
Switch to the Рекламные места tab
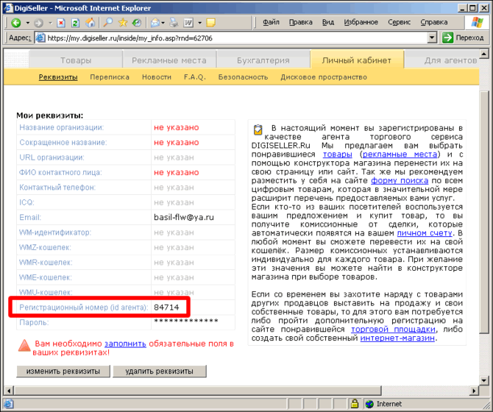click(169, 60)
